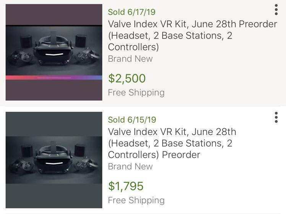This screenshot has height=214, width=286.
Task: Click the VR headset in the second listing photo
Action: [x=54, y=158]
